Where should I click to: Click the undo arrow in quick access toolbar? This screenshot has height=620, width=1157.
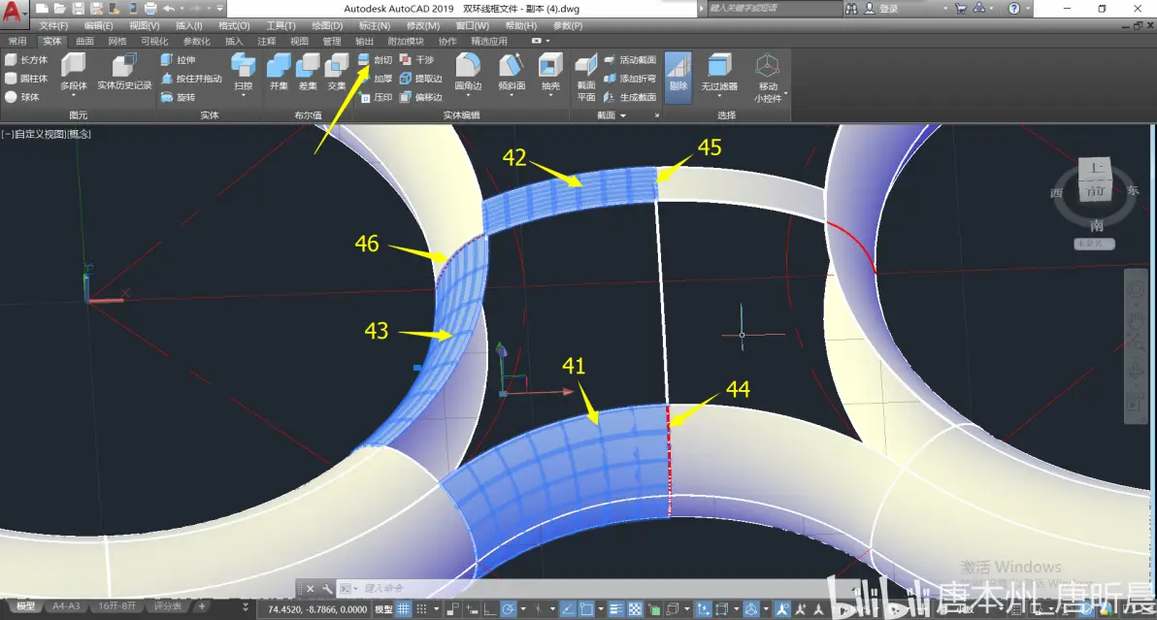click(x=169, y=9)
